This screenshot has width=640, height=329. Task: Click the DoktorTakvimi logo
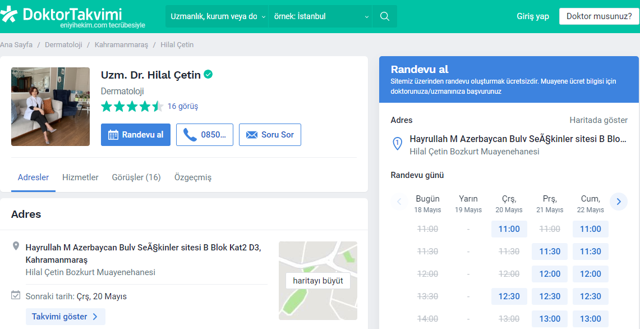(x=73, y=17)
